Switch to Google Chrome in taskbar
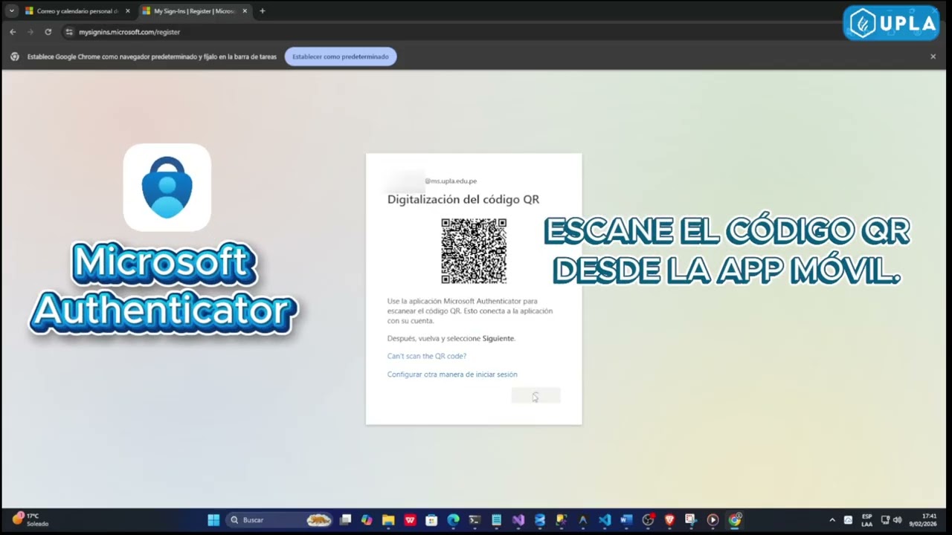The width and height of the screenshot is (952, 535). pyautogui.click(x=735, y=520)
